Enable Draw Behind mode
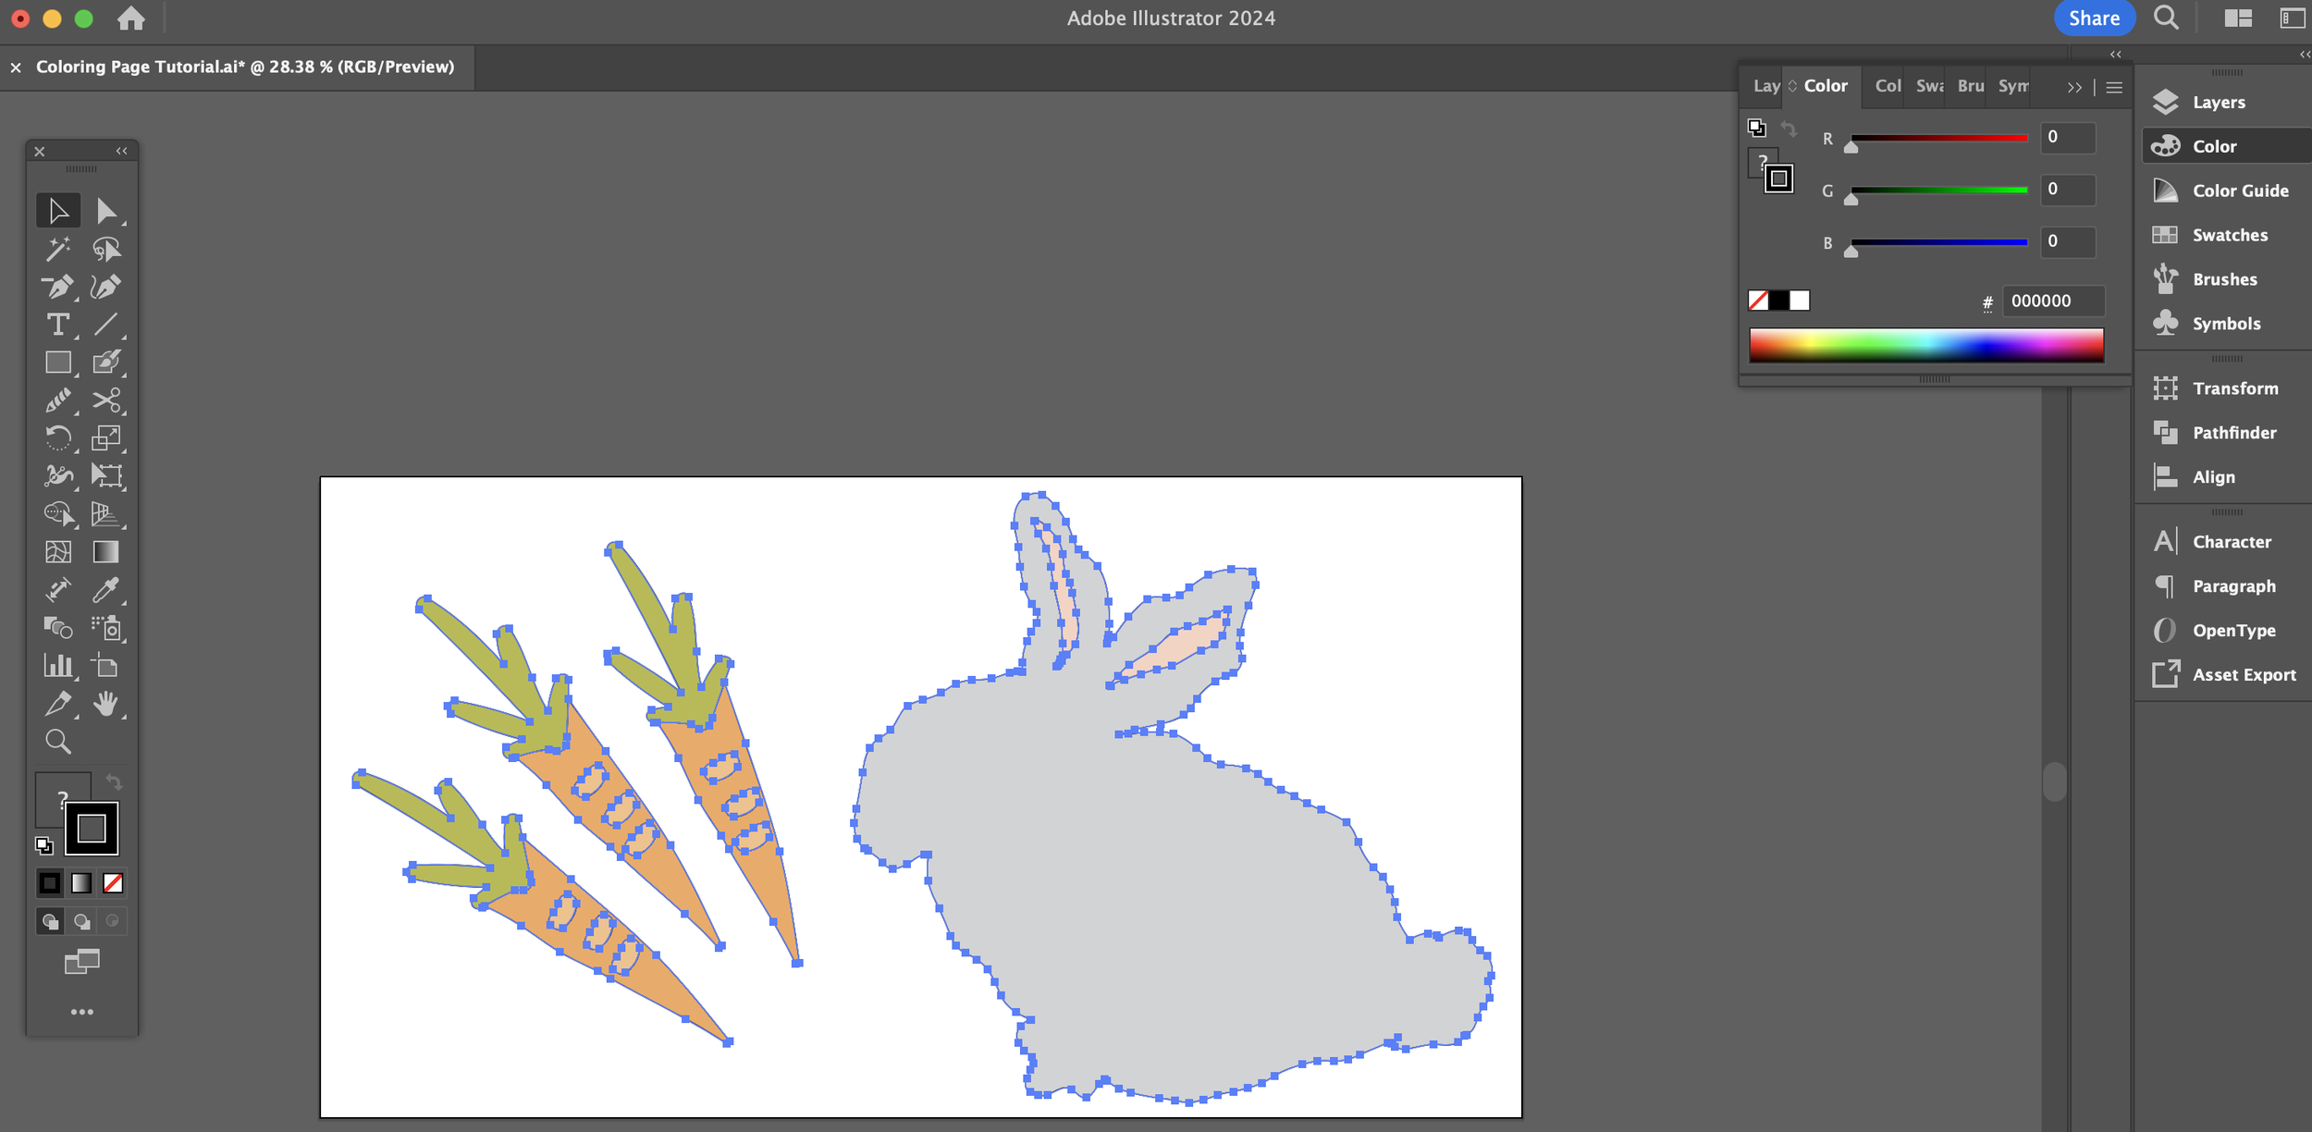Screen dimensions: 2312x1132 (81, 921)
